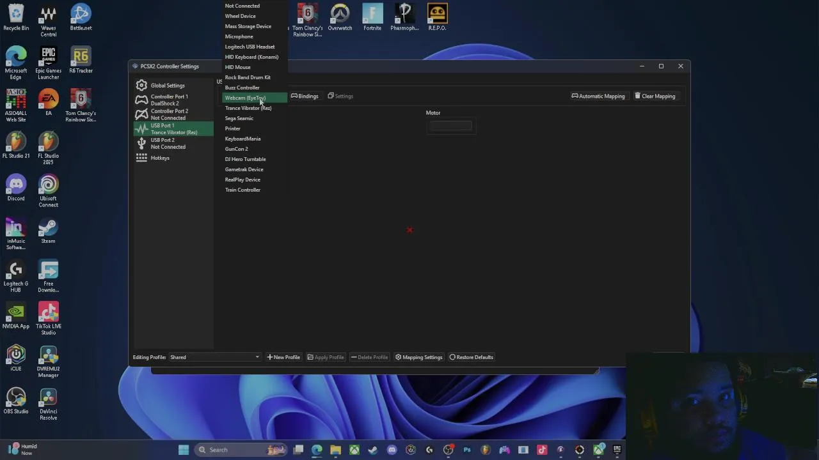Open Logitech G HUB desktop icon
819x460 pixels.
16,276
